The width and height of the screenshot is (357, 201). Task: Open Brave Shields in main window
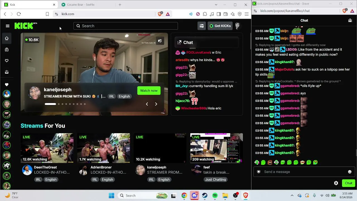160,14
